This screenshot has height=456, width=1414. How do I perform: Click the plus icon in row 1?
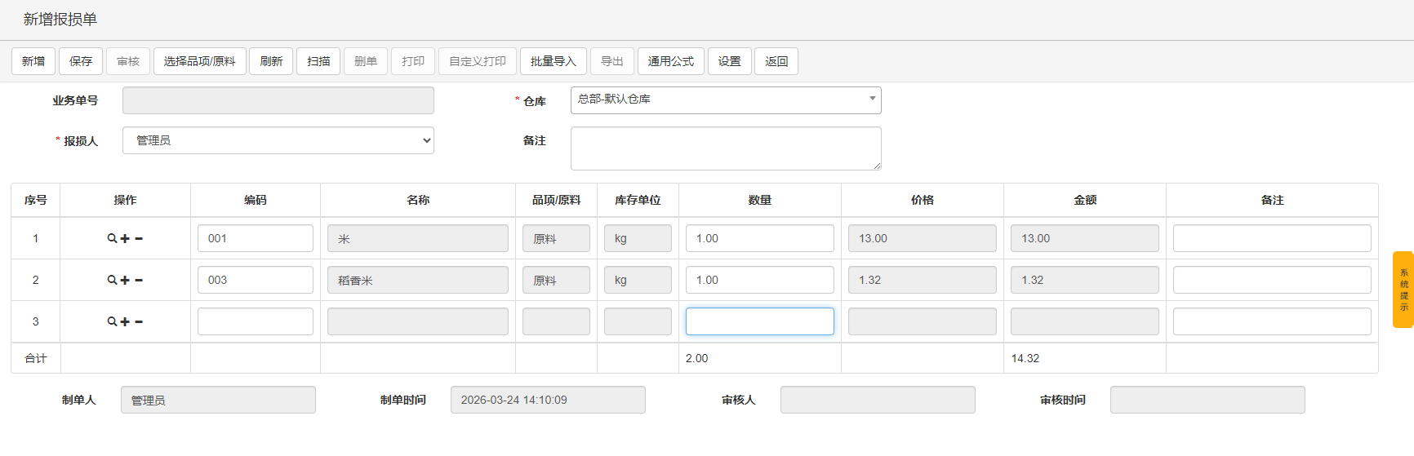pos(125,239)
